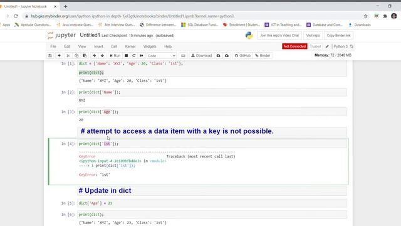Insert a new cell below with plus icon

59,56
